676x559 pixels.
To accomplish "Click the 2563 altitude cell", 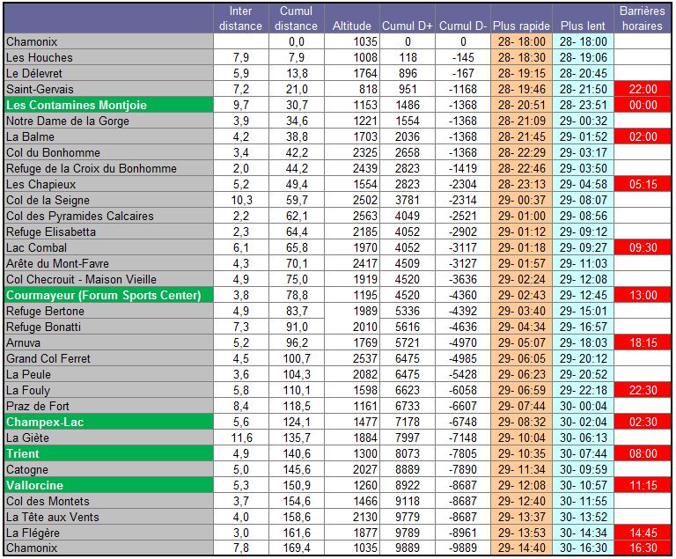I will click(x=352, y=216).
